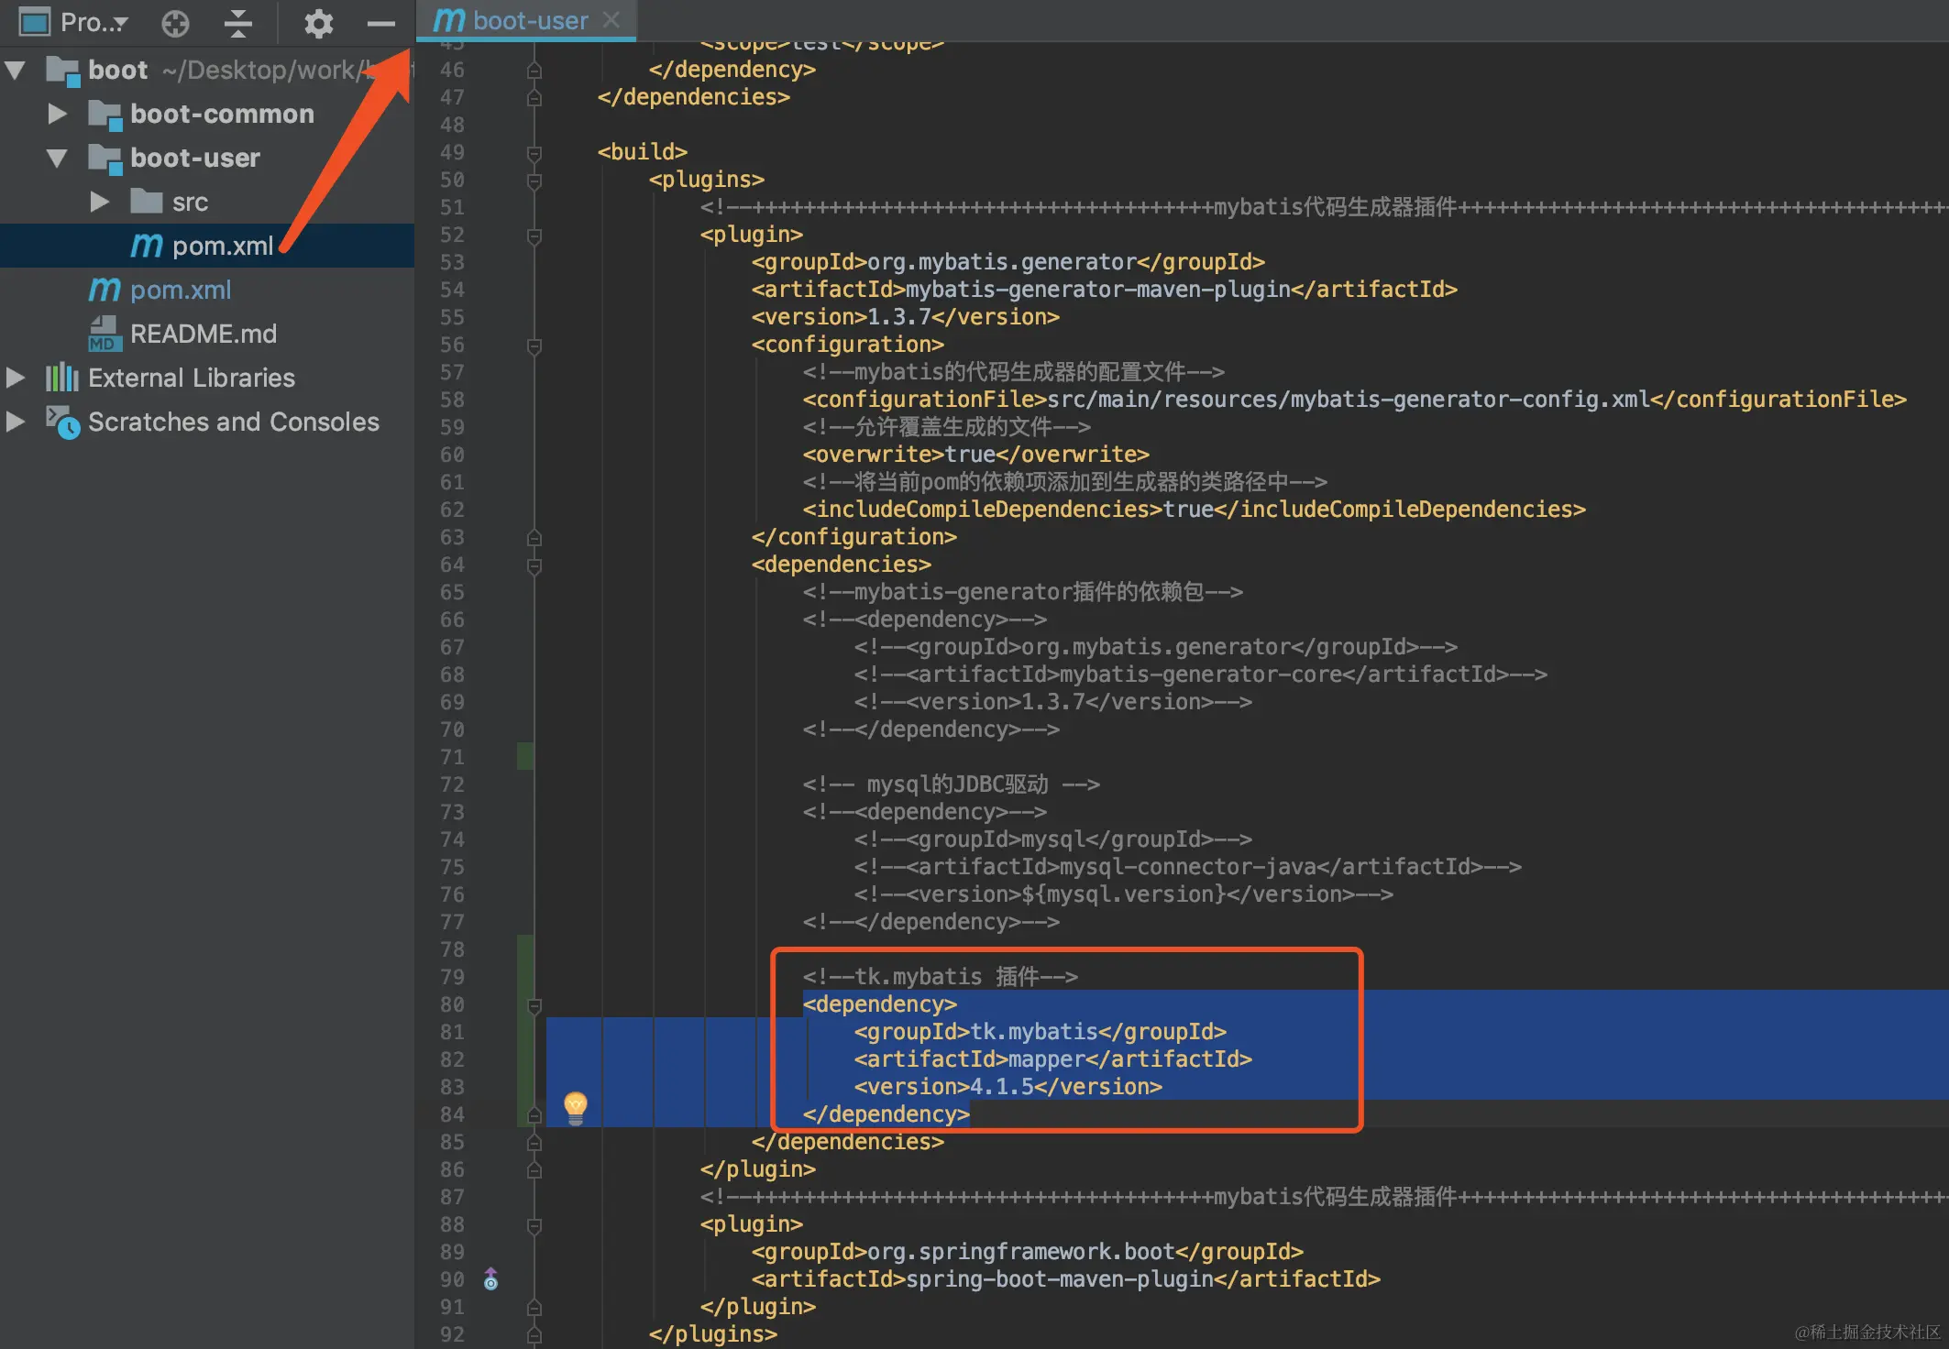Click the closing dependencies tag on line 47
The width and height of the screenshot is (1949, 1349).
pyautogui.click(x=694, y=97)
